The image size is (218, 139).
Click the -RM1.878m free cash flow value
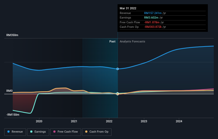[x=152, y=22]
